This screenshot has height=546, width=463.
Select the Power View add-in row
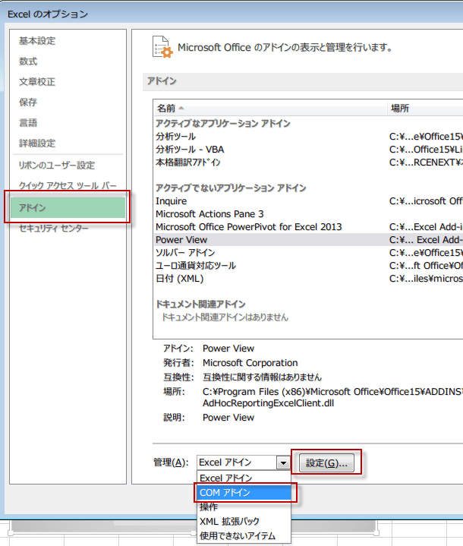click(308, 239)
